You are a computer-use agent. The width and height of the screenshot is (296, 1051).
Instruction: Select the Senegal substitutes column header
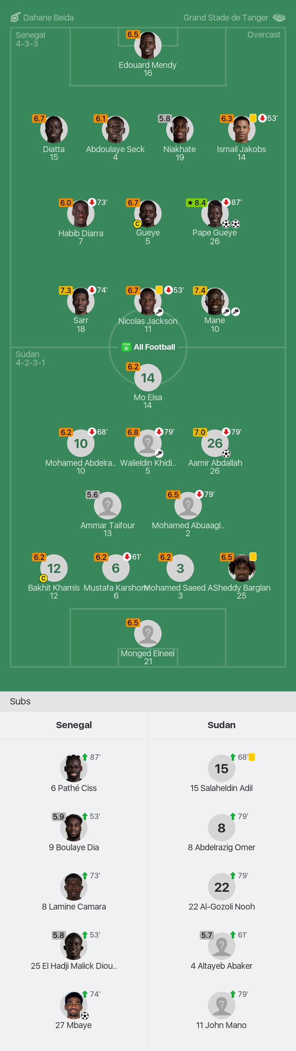[74, 725]
